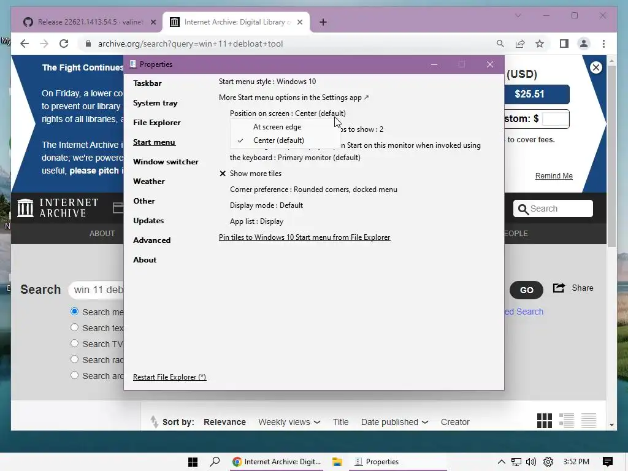The image size is (628, 471).
Task: Change App list Display setting
Action: pos(256,221)
